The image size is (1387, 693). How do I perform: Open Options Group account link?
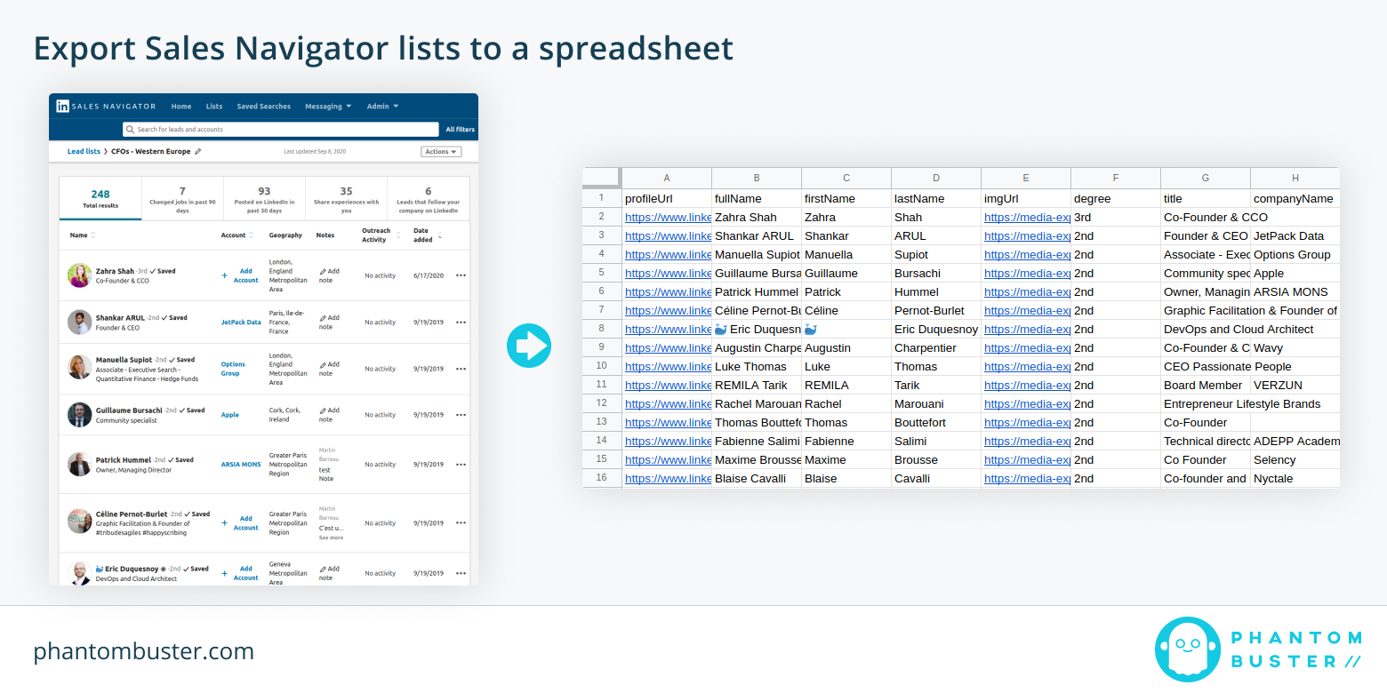[x=233, y=369]
